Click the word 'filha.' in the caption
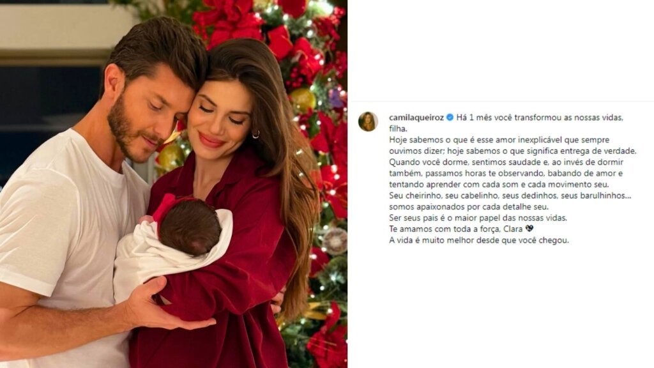The width and height of the screenshot is (654, 368). point(398,129)
